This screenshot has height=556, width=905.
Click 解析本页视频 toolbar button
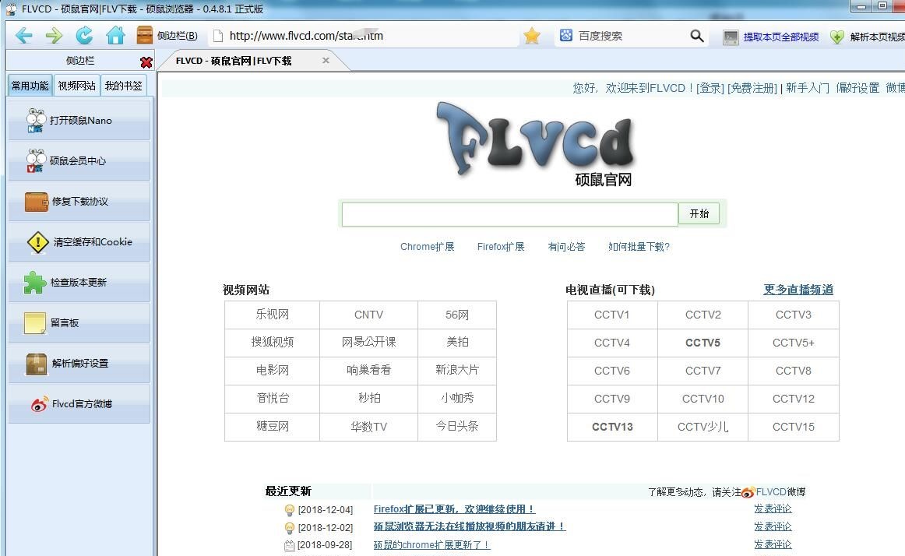coord(867,37)
